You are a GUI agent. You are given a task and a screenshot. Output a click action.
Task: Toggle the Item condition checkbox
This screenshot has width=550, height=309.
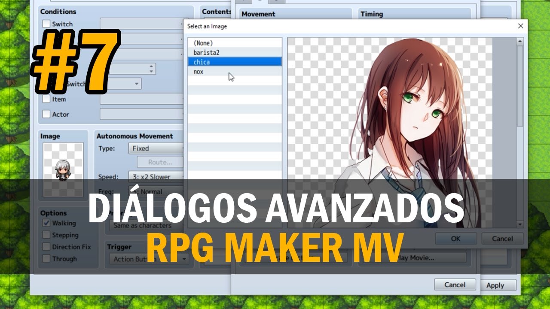click(x=46, y=99)
